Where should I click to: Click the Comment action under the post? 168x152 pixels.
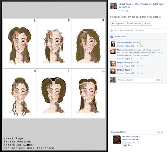click(x=126, y=31)
